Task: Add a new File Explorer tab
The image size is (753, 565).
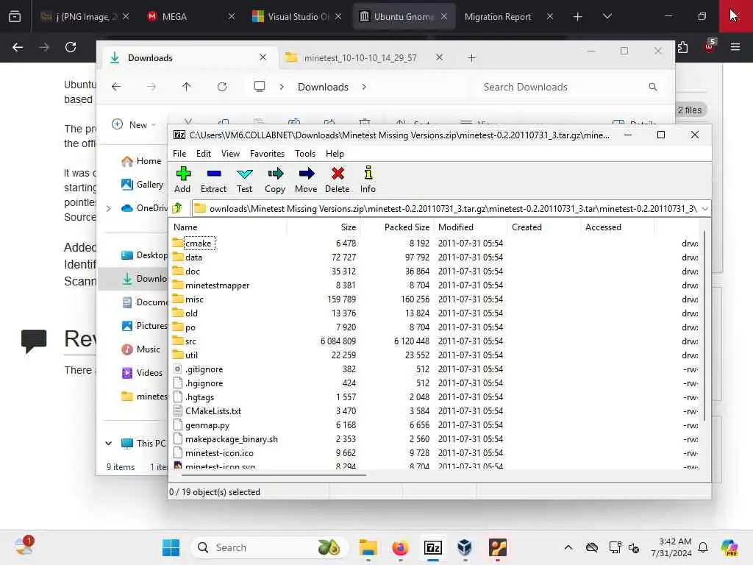Action: click(471, 58)
